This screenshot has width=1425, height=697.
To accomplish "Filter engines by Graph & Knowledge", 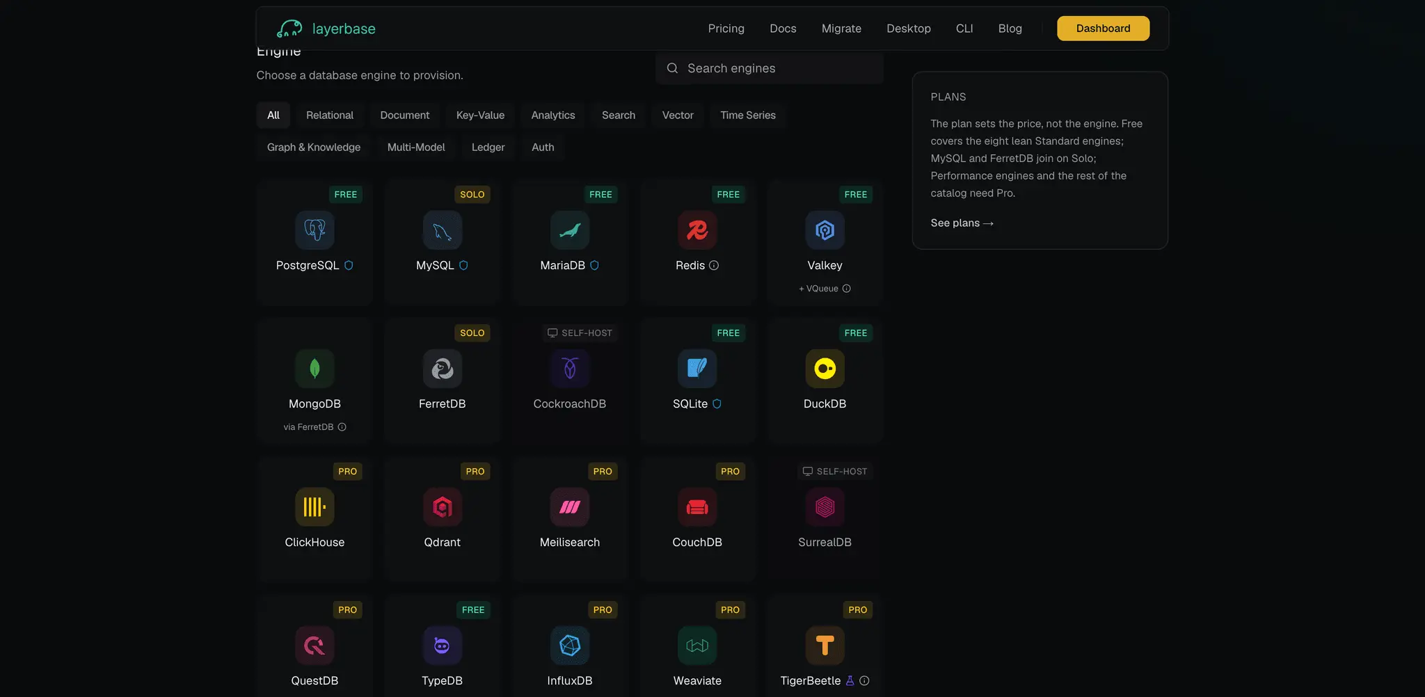I will tap(314, 147).
